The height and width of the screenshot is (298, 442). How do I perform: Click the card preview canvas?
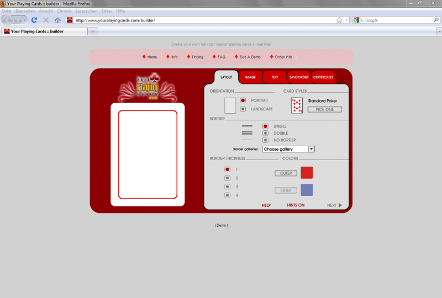click(148, 155)
